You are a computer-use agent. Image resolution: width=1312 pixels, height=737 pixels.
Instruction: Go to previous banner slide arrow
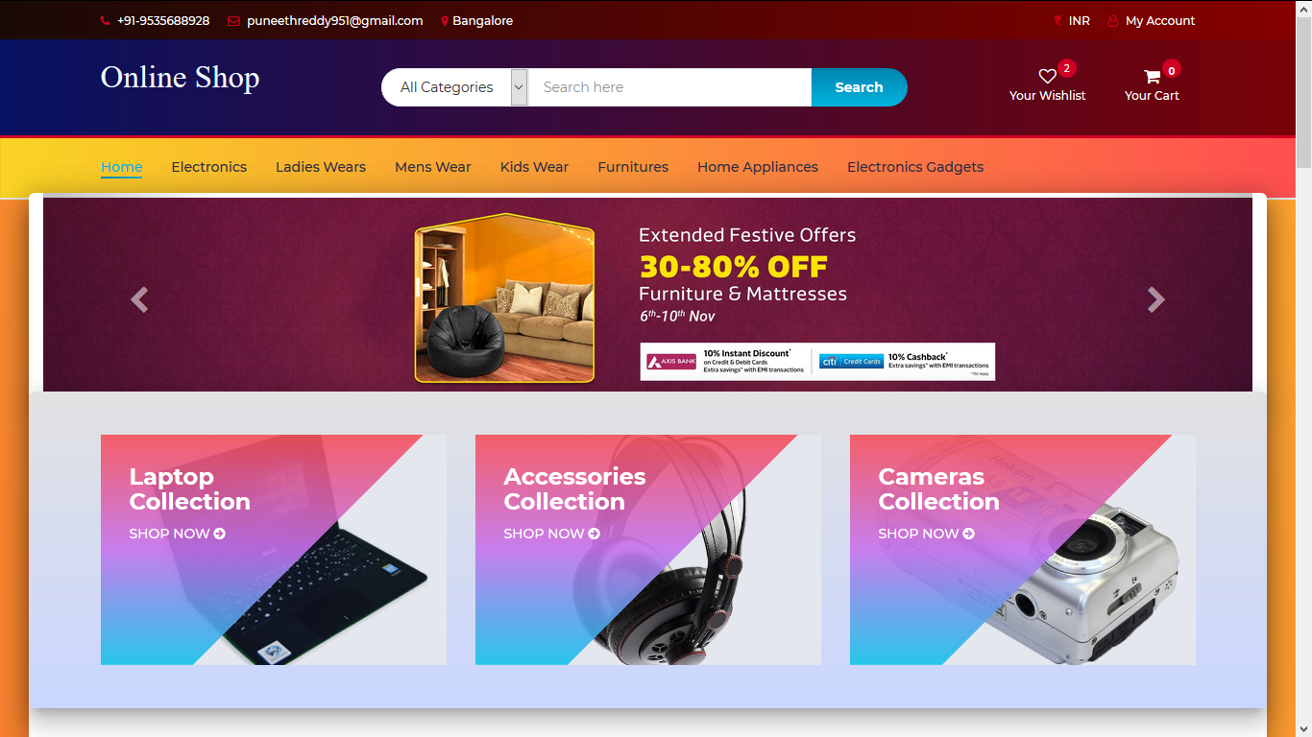tap(139, 300)
